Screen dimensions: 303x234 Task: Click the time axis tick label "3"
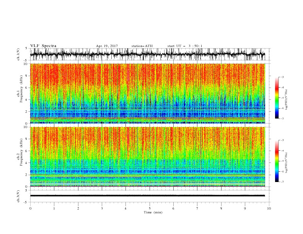[102, 208]
